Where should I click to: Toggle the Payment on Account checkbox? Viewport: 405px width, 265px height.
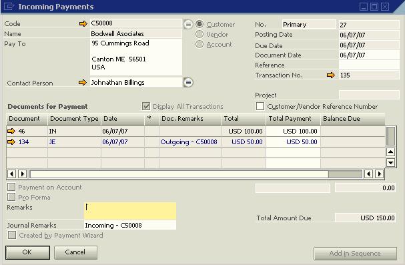coord(11,187)
